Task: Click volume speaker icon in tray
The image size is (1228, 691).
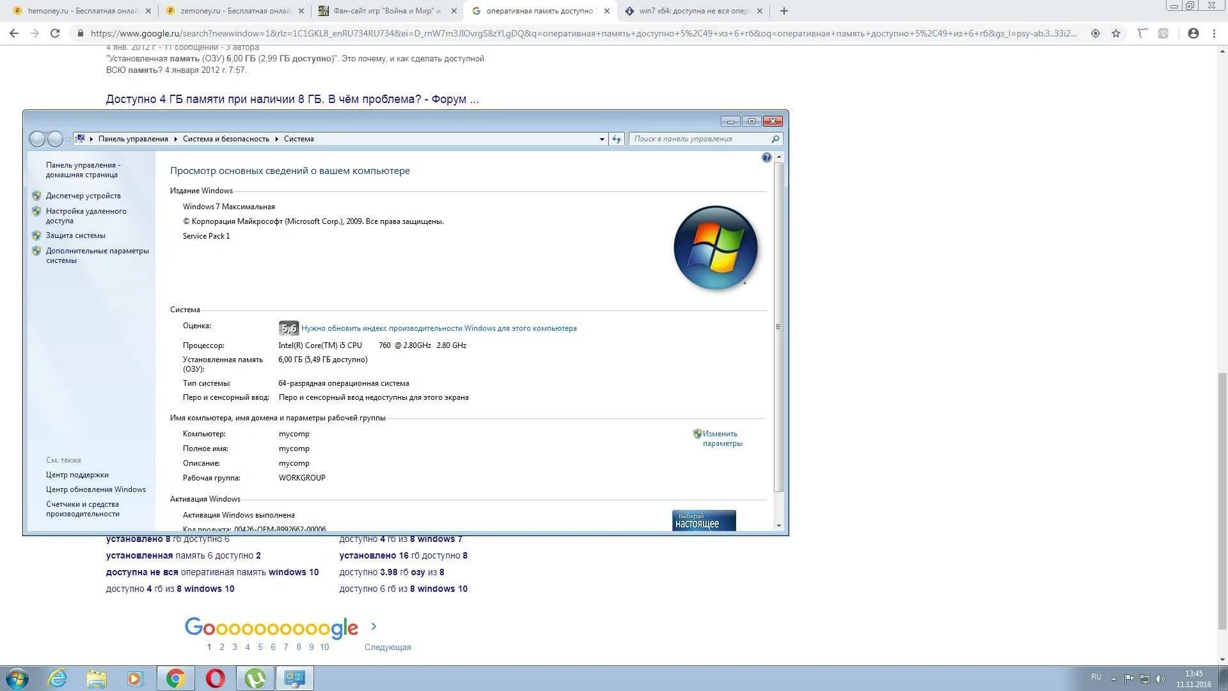Action: click(x=1160, y=678)
